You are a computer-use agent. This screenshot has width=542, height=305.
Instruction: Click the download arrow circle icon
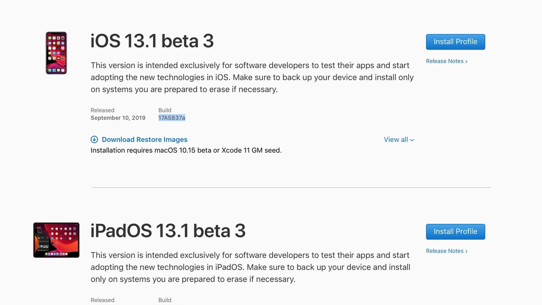click(x=94, y=139)
